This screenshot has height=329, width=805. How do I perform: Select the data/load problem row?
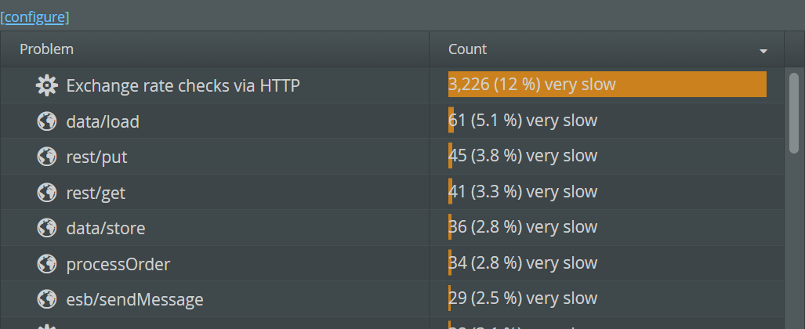pos(392,121)
